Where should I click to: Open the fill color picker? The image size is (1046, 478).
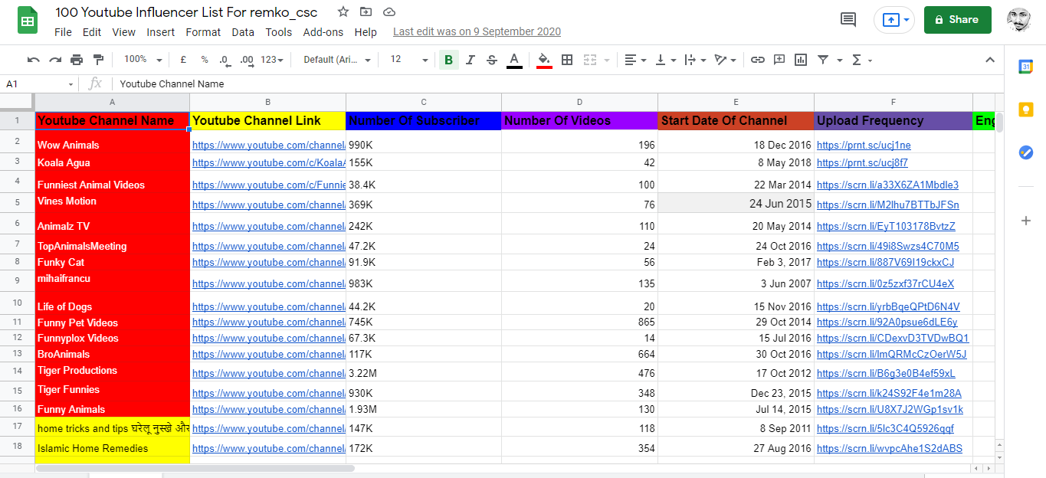pos(544,60)
